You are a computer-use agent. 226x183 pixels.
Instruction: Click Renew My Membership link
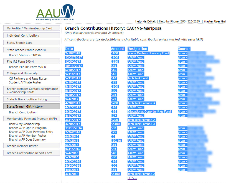(24, 124)
